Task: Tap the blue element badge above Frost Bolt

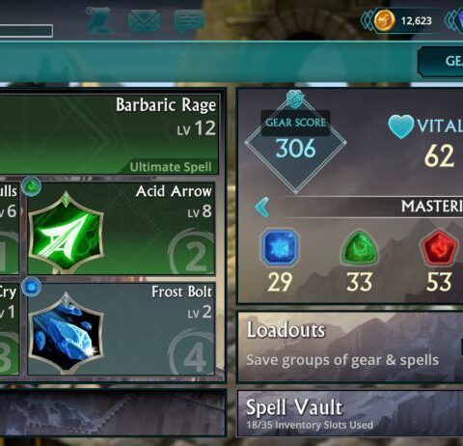Action: 32,287
